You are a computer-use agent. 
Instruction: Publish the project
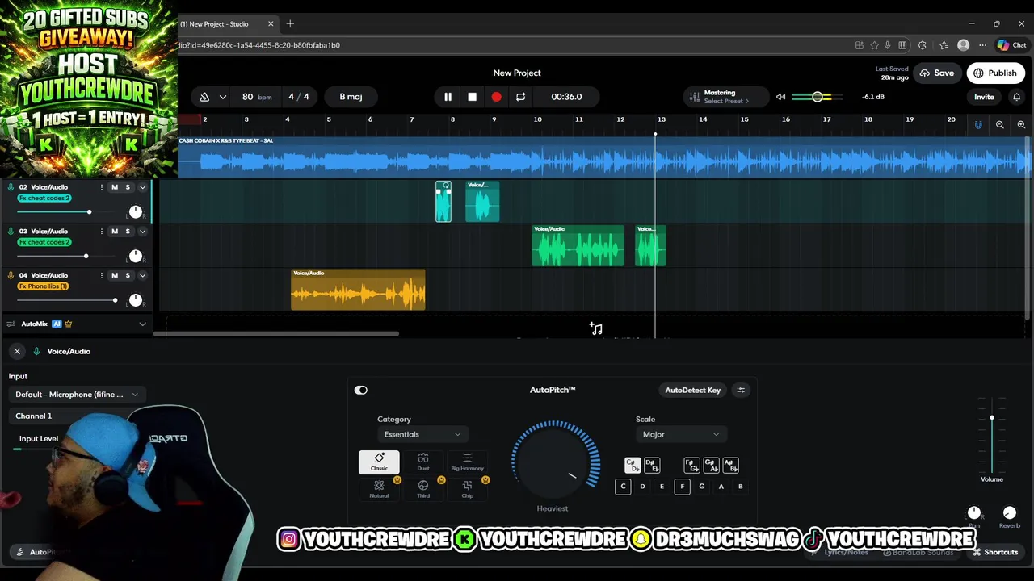pyautogui.click(x=994, y=73)
